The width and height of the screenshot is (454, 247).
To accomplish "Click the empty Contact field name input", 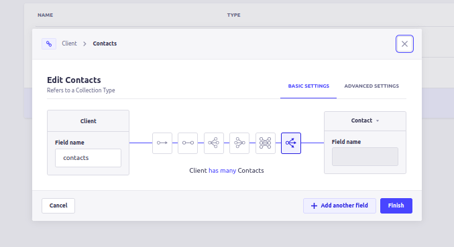I will pos(365,157).
